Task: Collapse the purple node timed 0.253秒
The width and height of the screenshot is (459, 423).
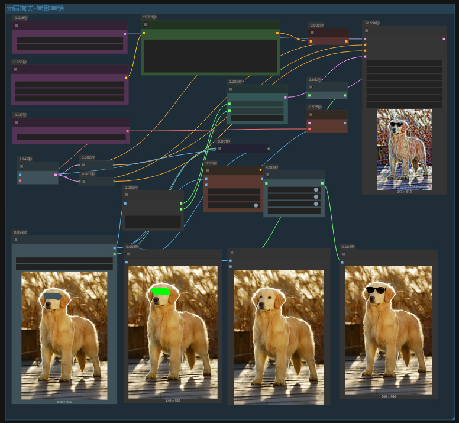Action: 15,69
